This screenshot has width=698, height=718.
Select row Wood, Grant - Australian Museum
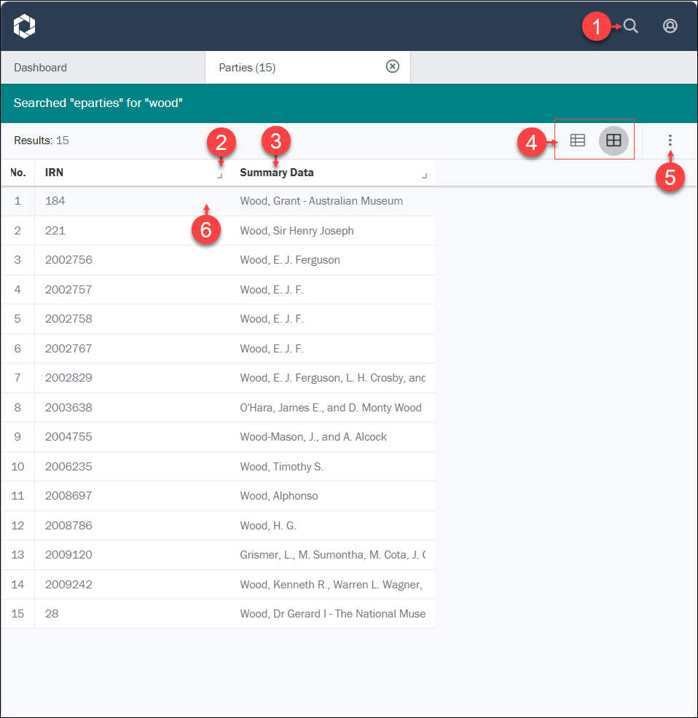(321, 201)
